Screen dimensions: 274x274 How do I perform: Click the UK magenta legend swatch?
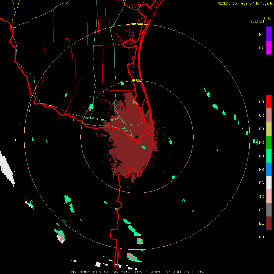tap(269, 48)
